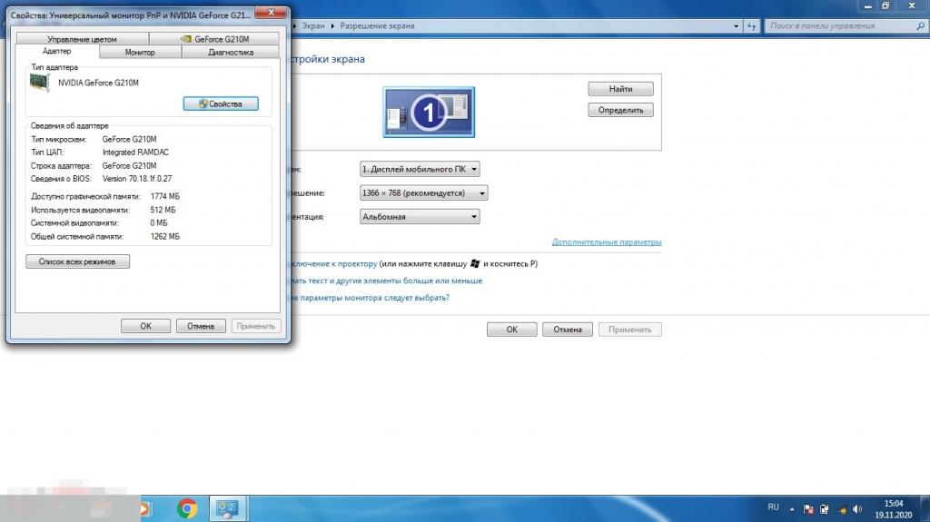
Task: Open the which monitor settings to choose link
Action: [x=370, y=298]
